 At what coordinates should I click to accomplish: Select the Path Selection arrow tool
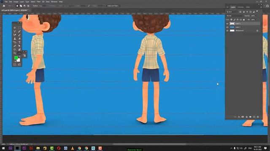point(19,46)
